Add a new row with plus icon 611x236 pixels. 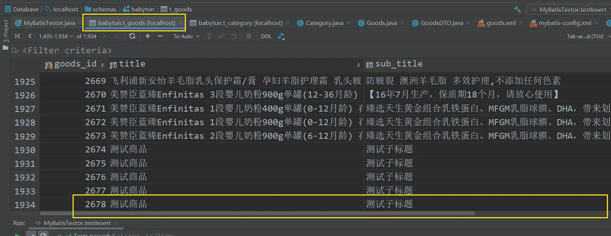[148, 36]
